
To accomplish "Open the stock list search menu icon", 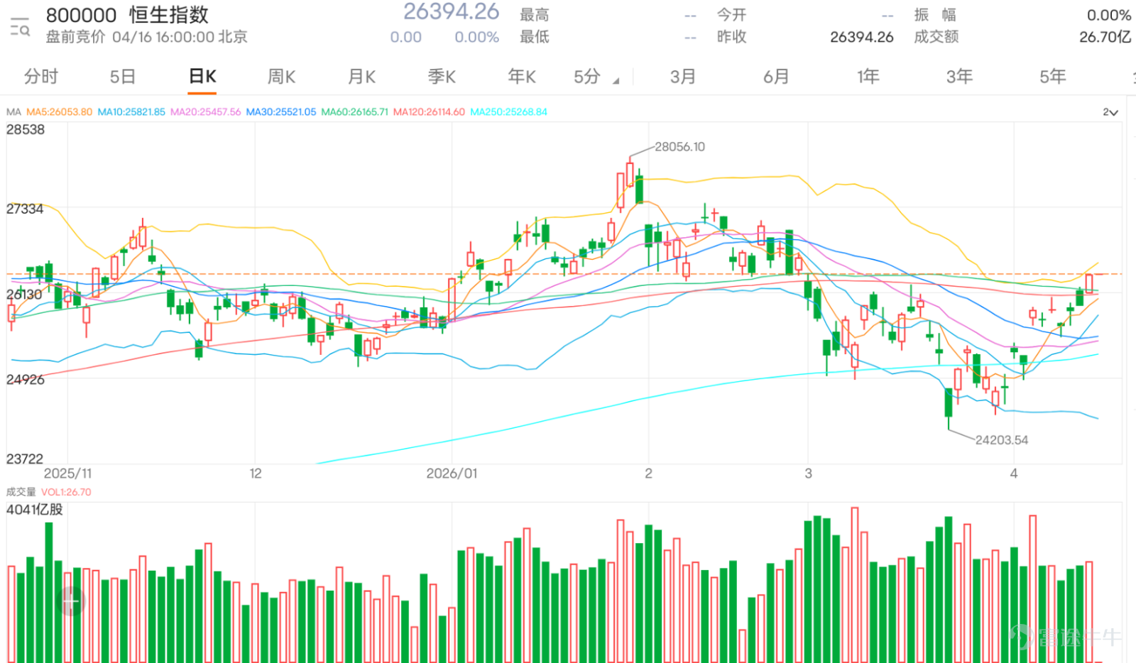I will 20,27.
